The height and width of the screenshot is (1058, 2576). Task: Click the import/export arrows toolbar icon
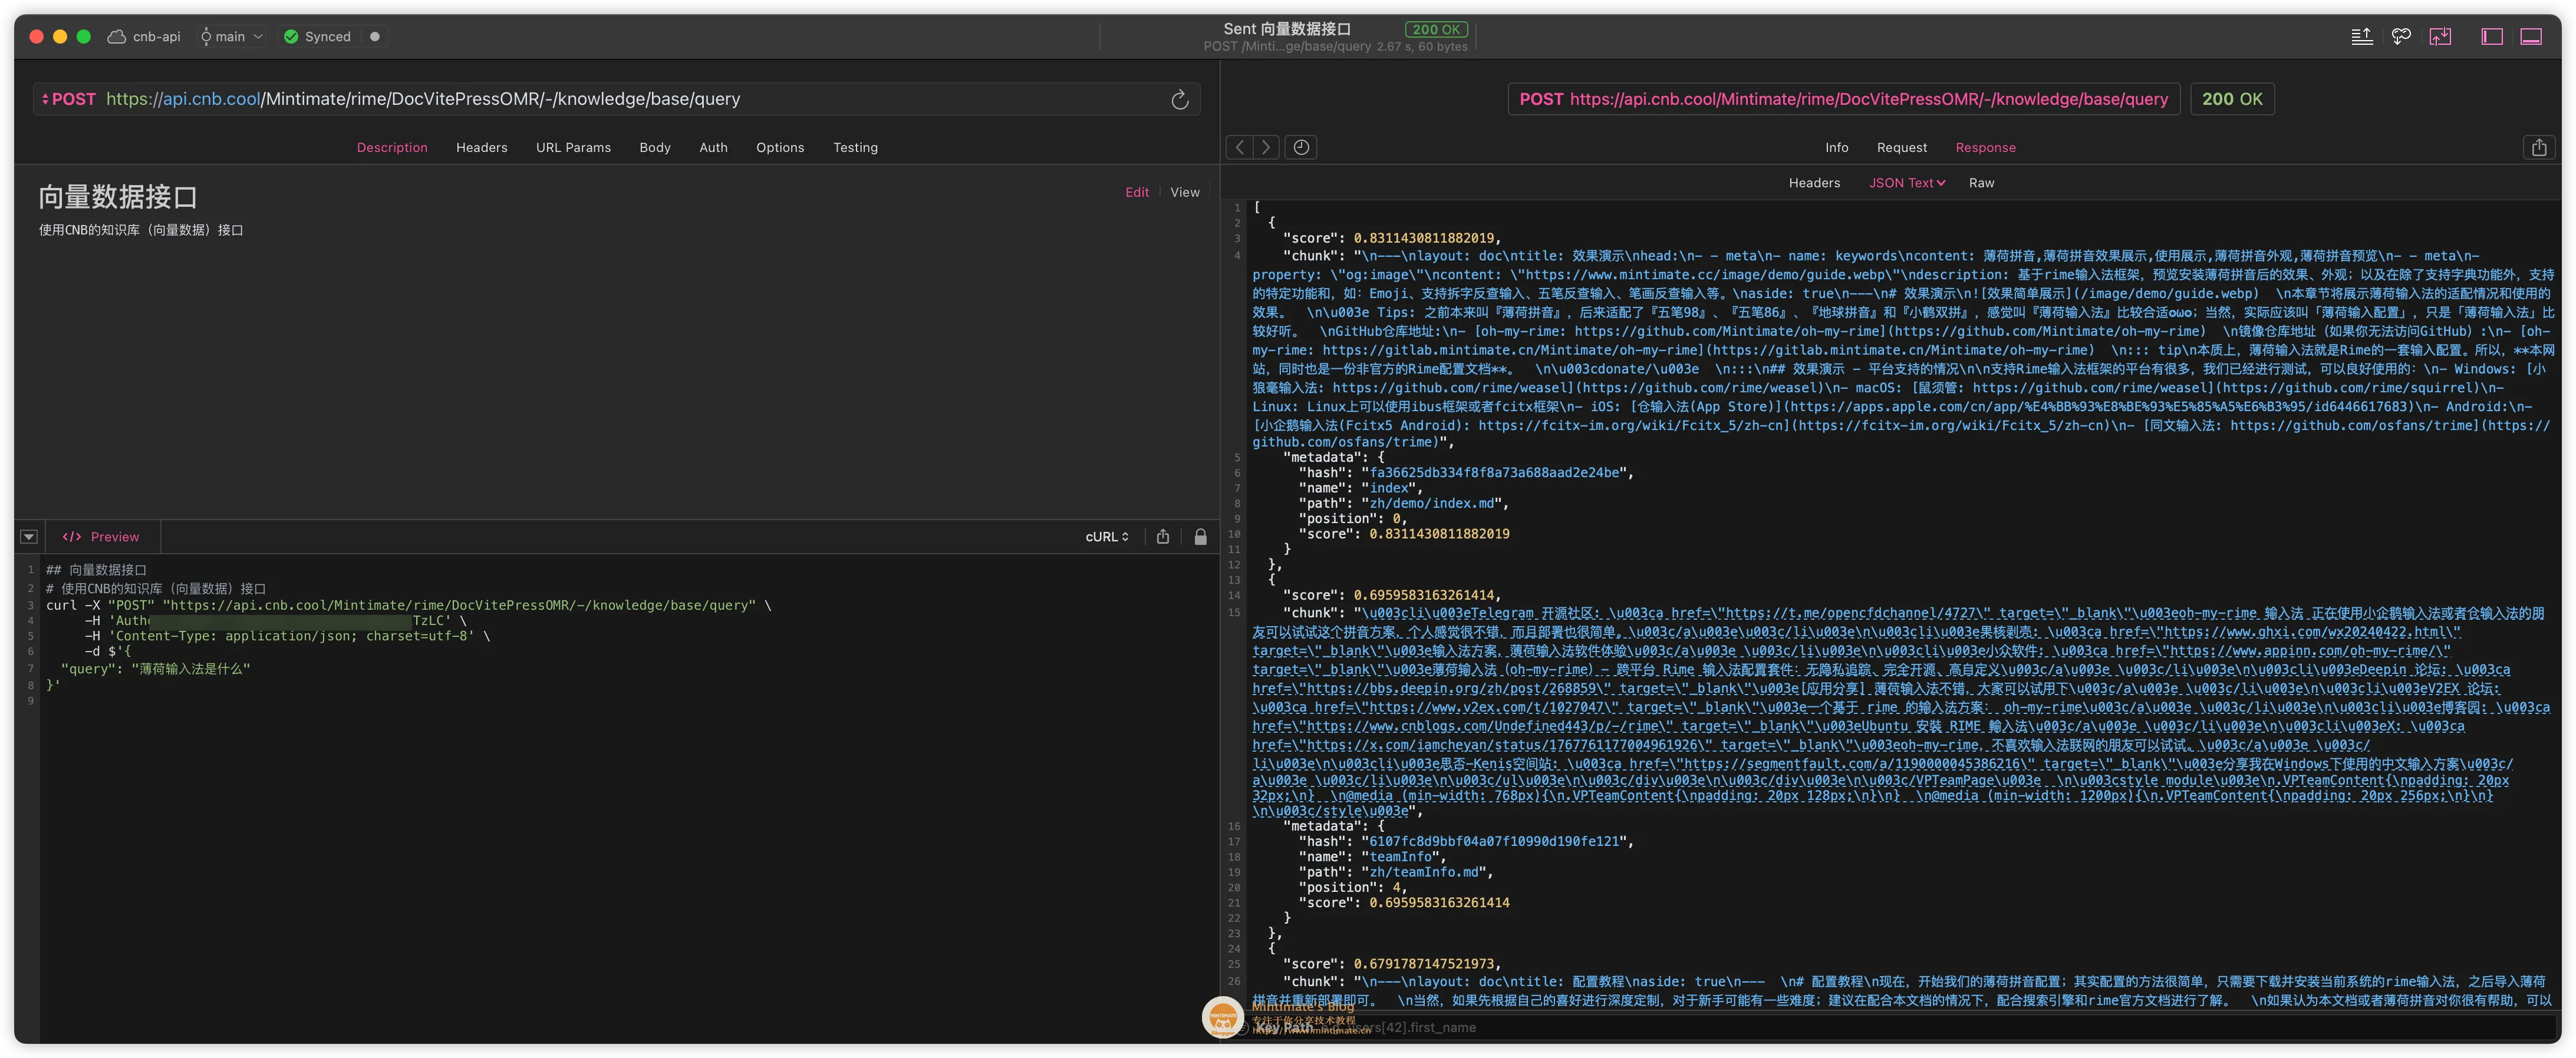pos(2440,37)
